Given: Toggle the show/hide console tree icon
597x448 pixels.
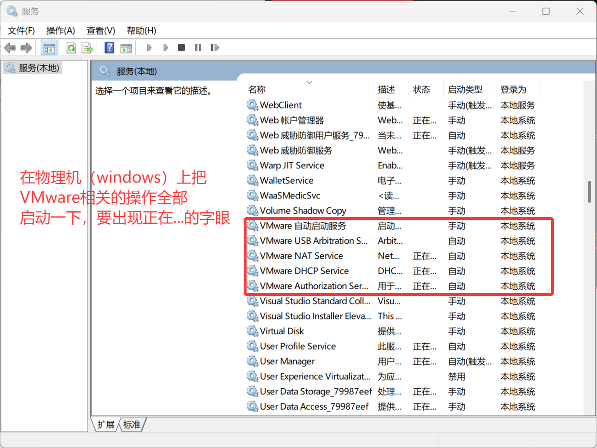Looking at the screenshot, I should click(x=49, y=48).
